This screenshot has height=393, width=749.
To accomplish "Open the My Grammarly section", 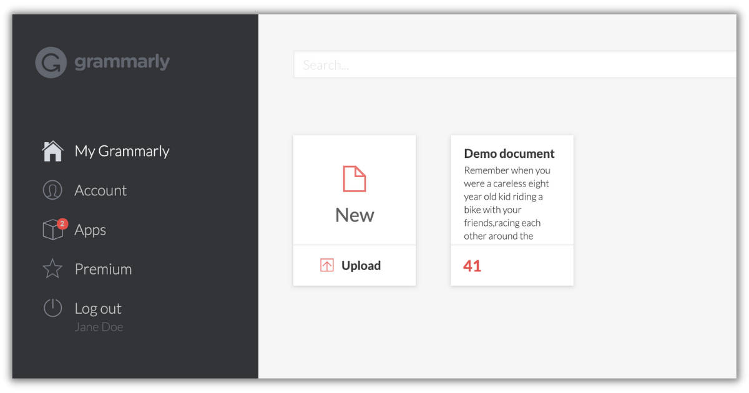I will click(122, 150).
